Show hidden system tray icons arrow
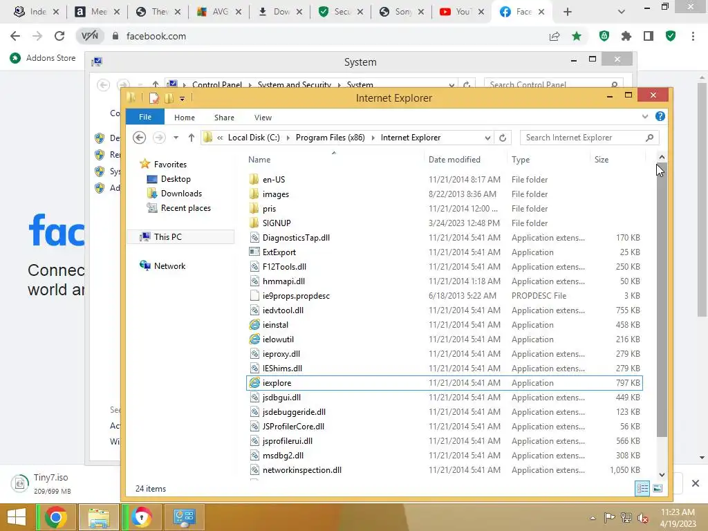The image size is (708, 531). click(x=593, y=517)
